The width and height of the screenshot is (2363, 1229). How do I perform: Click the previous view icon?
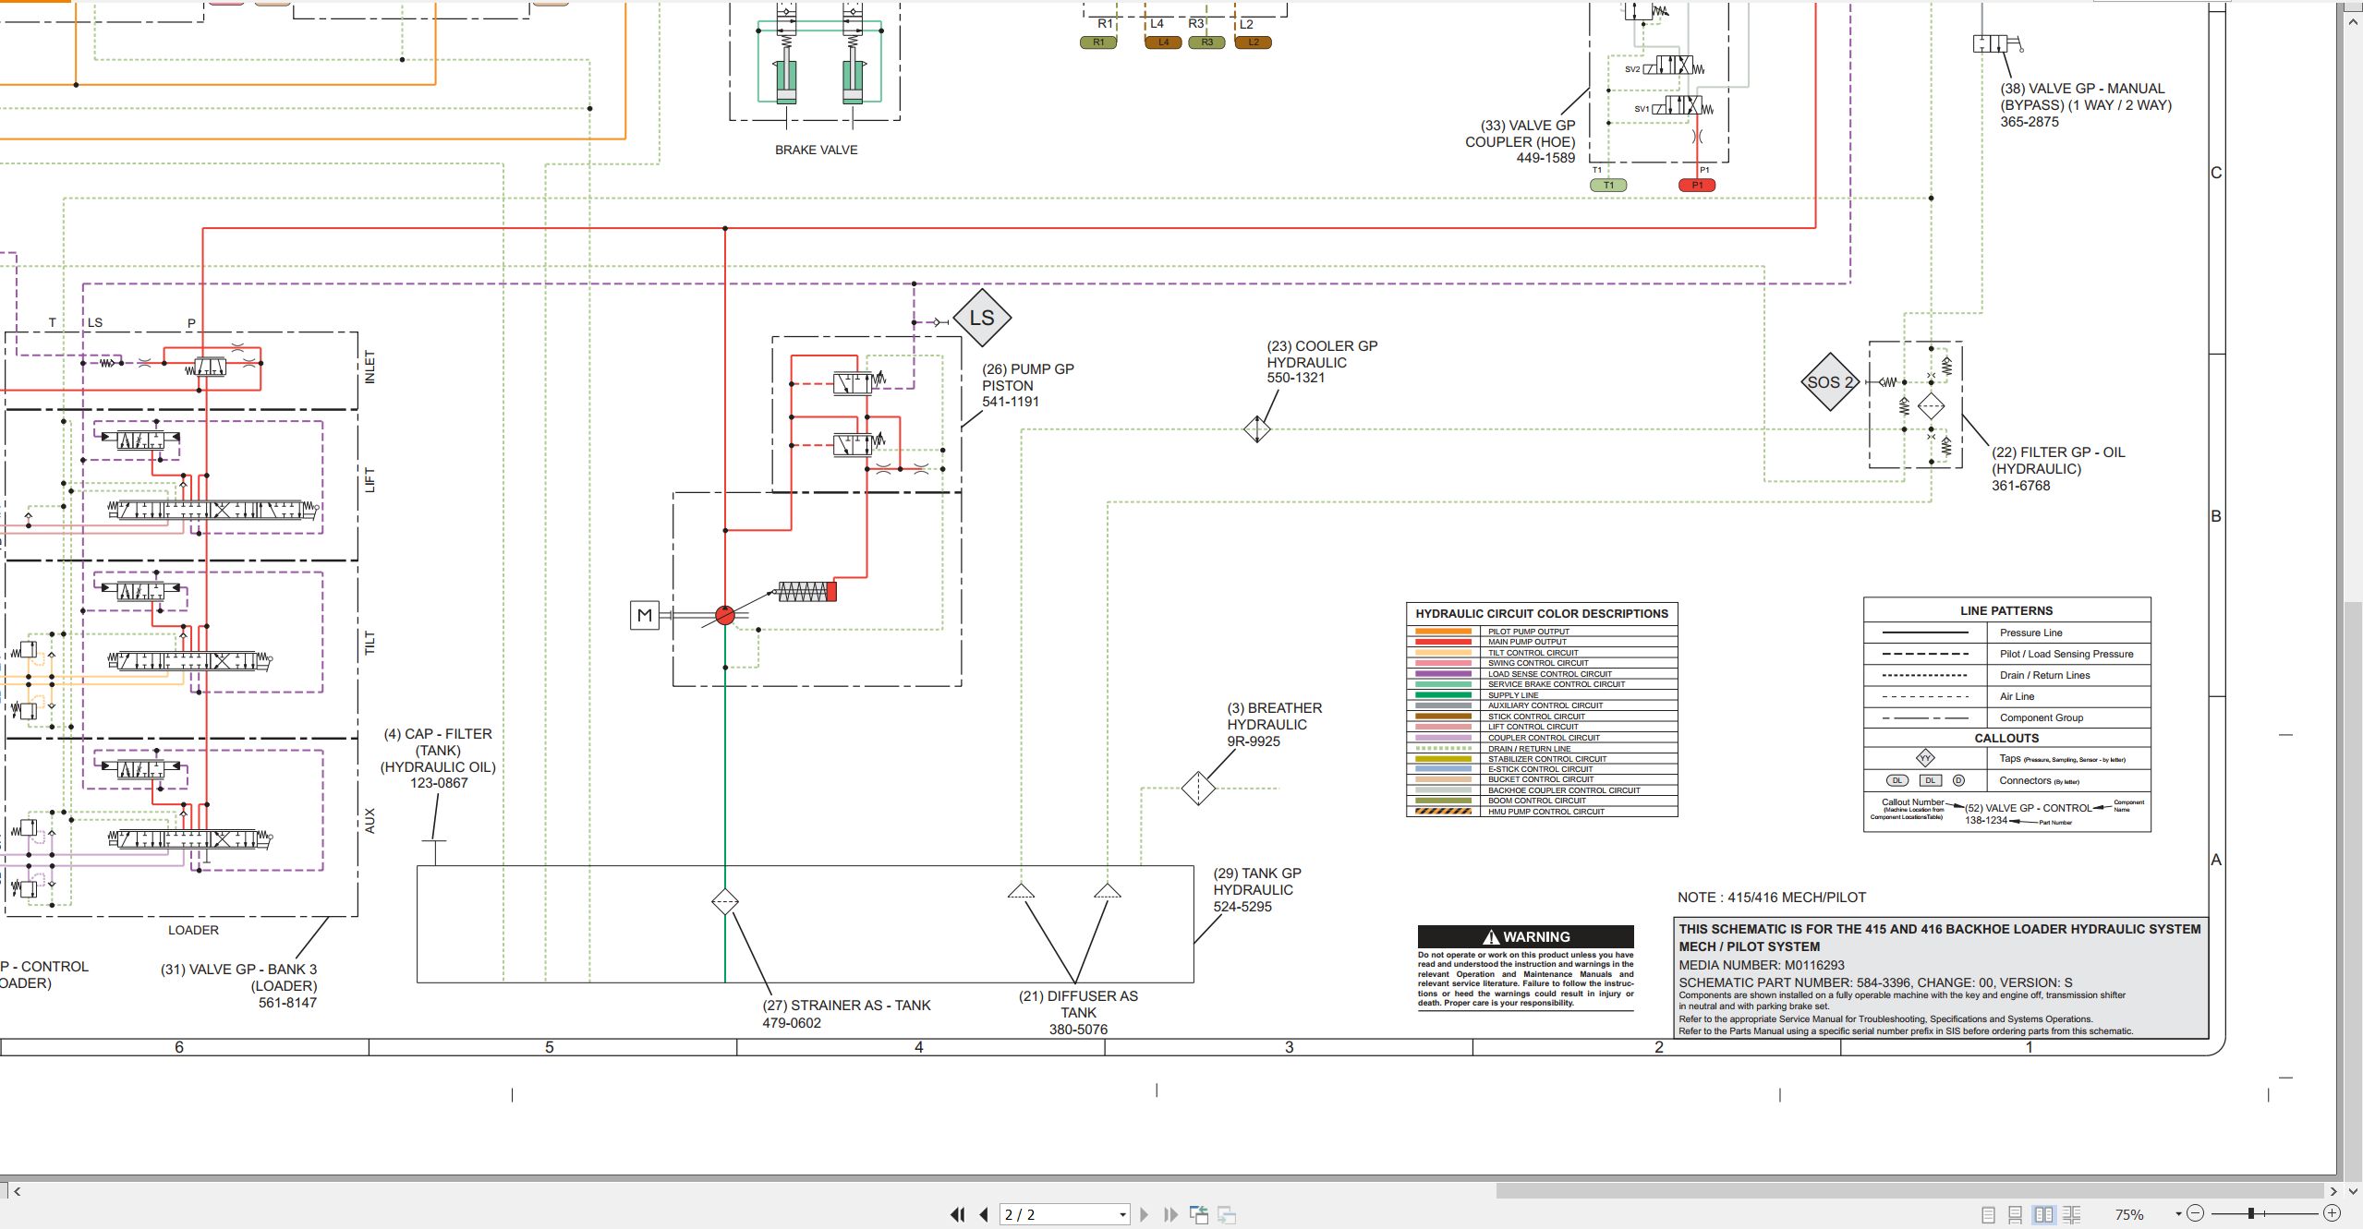(1199, 1214)
